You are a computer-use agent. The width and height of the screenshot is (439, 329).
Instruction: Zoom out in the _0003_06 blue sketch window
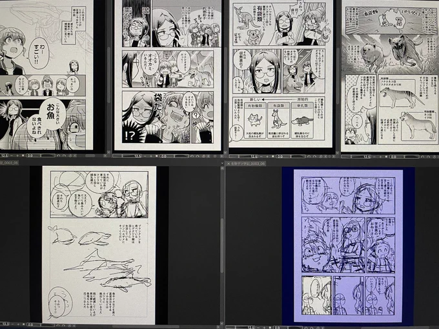[x=258, y=328]
